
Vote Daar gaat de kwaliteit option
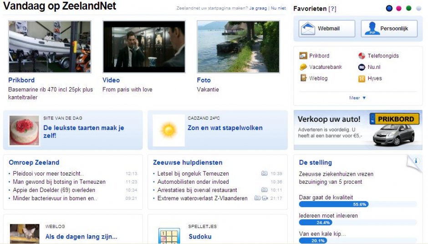326,197
